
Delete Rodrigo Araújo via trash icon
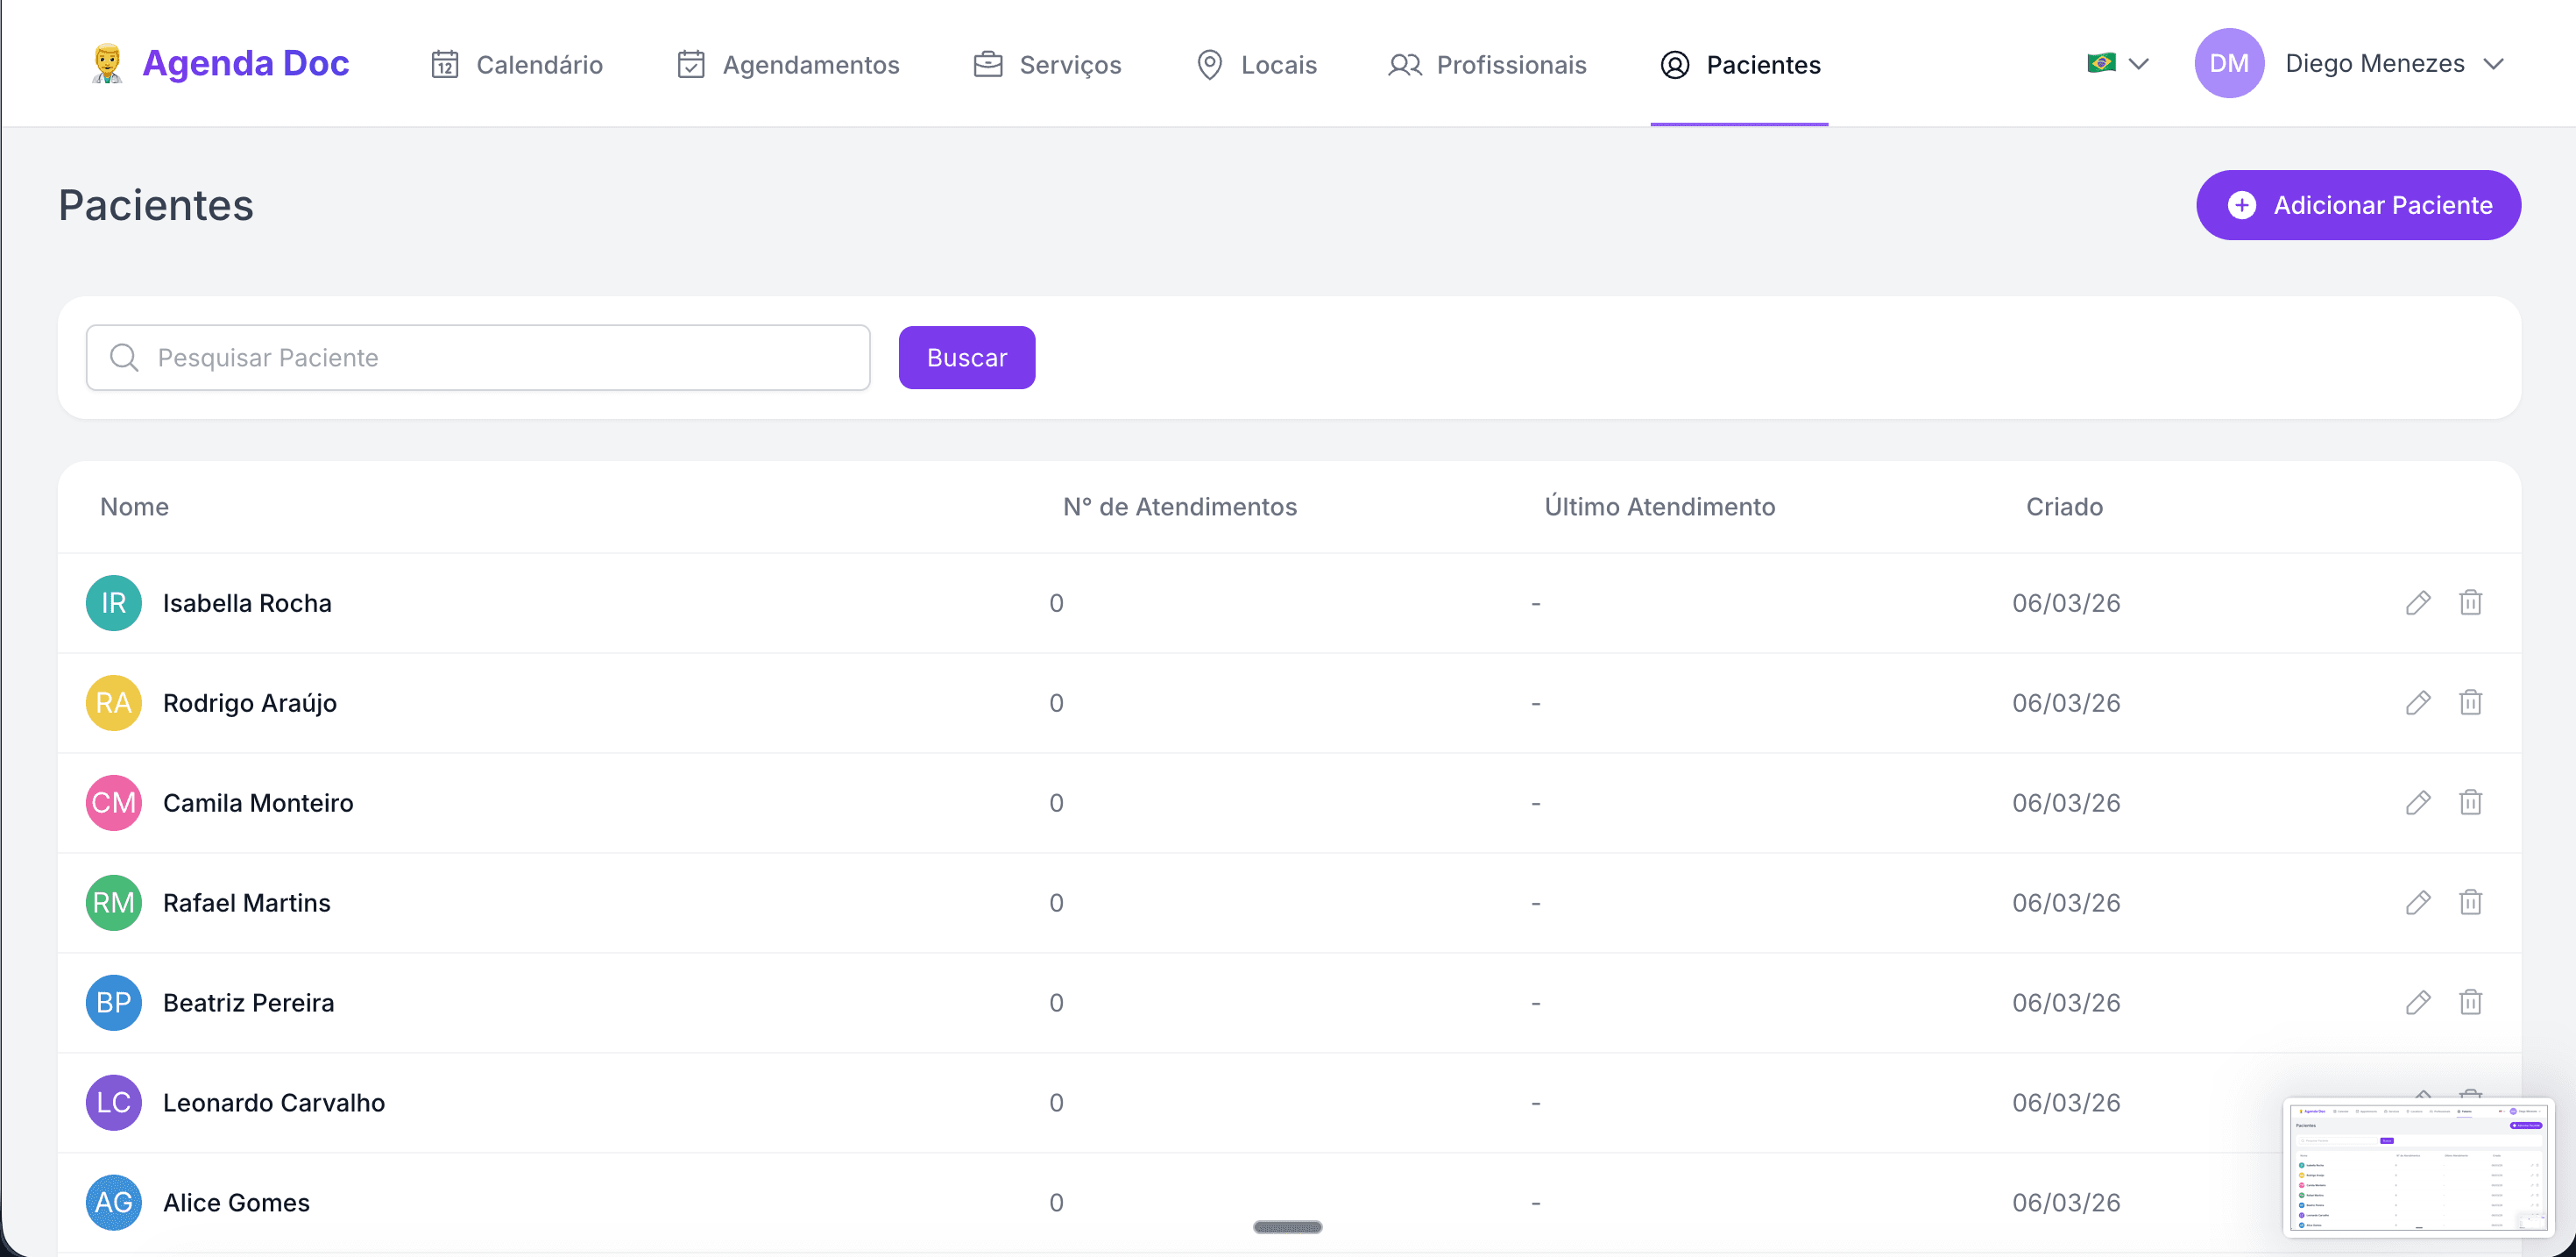pos(2470,702)
